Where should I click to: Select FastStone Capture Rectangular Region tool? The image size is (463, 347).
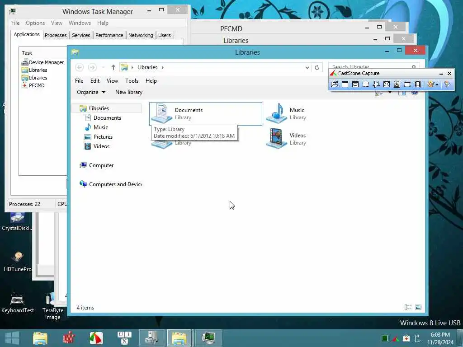pyautogui.click(x=365, y=84)
